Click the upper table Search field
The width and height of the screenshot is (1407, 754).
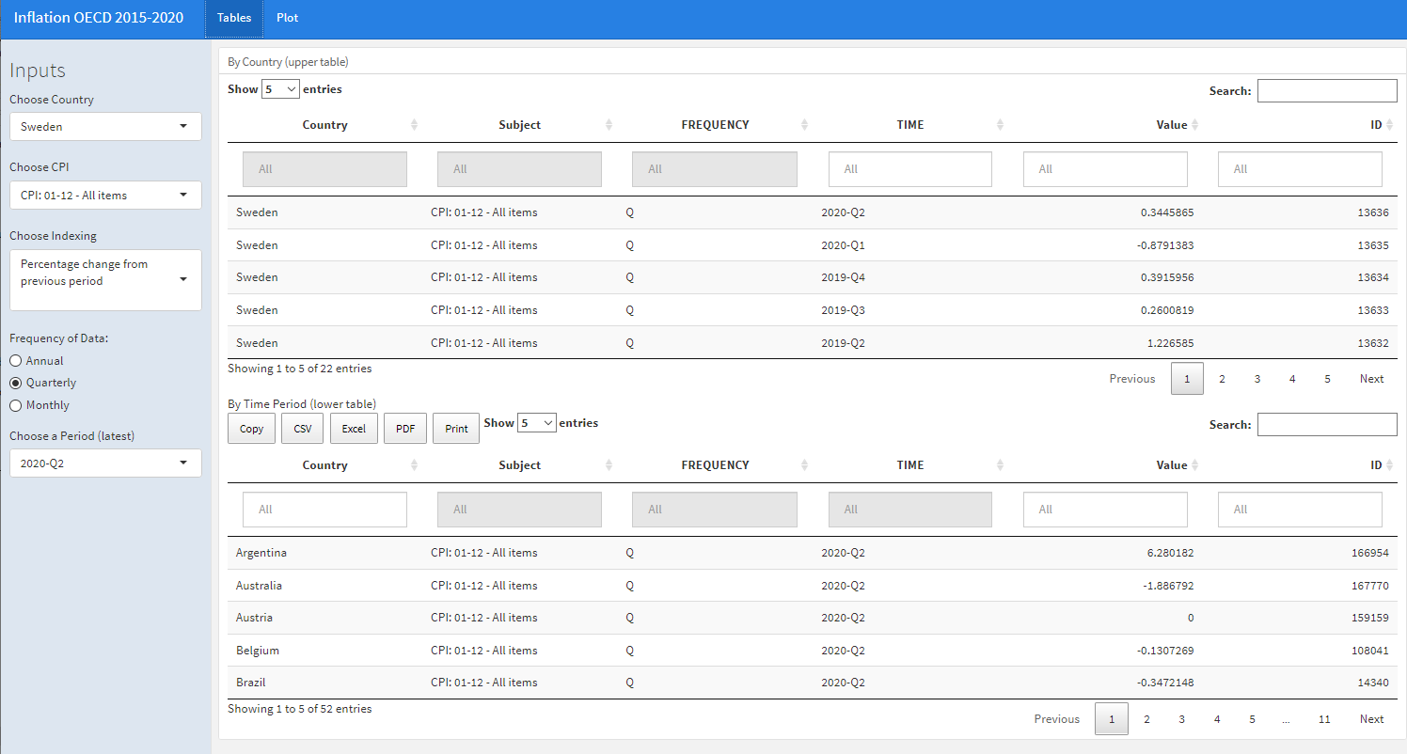[1326, 91]
